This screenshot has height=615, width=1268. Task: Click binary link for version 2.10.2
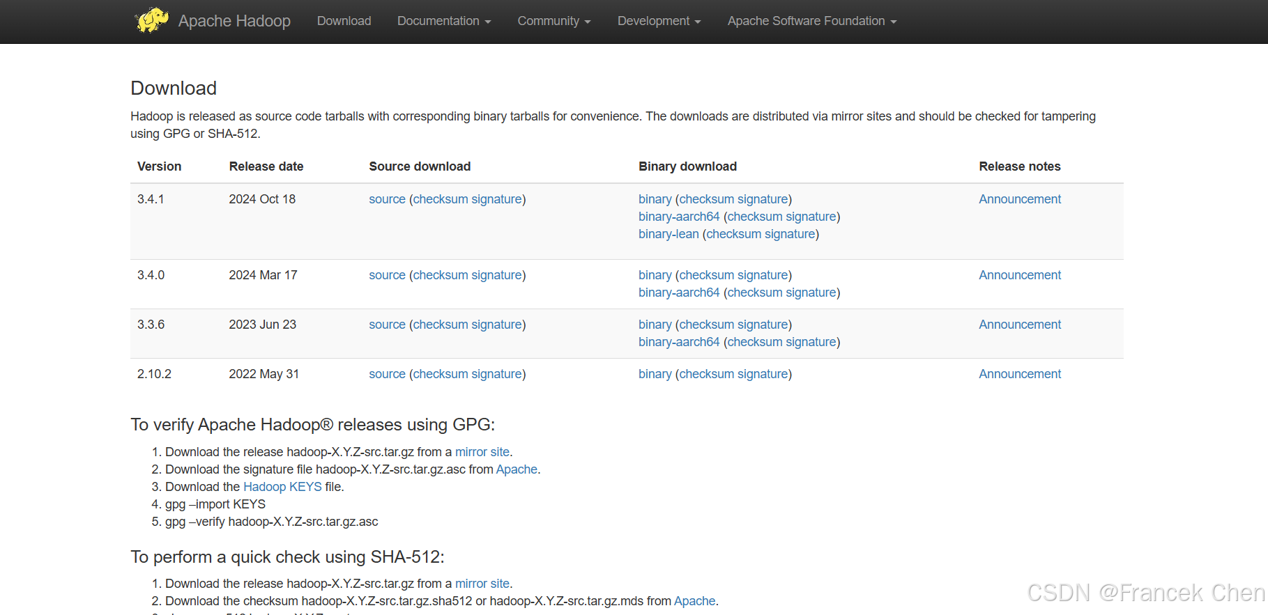click(x=655, y=374)
